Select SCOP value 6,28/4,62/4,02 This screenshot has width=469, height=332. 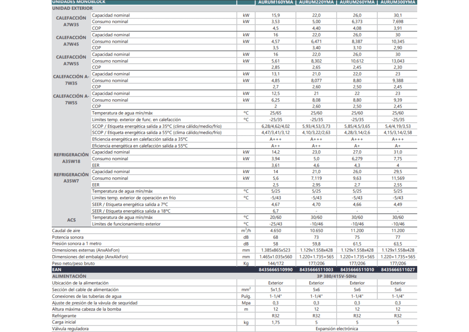pyautogui.click(x=276, y=126)
